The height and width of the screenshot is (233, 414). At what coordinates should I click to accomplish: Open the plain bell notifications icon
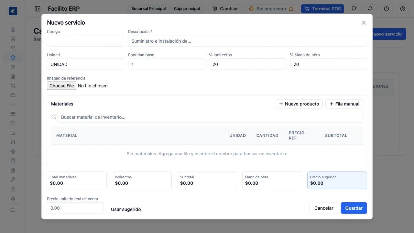[x=370, y=9]
